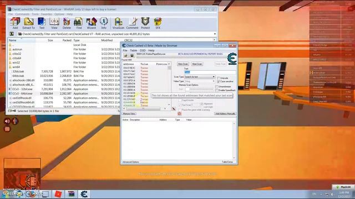Click the Extract To icon in WinRAR
Screen dimensions: 355x199
(x=28, y=23)
